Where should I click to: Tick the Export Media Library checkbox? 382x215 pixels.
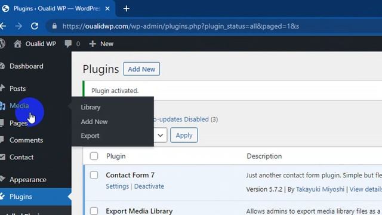(x=94, y=211)
